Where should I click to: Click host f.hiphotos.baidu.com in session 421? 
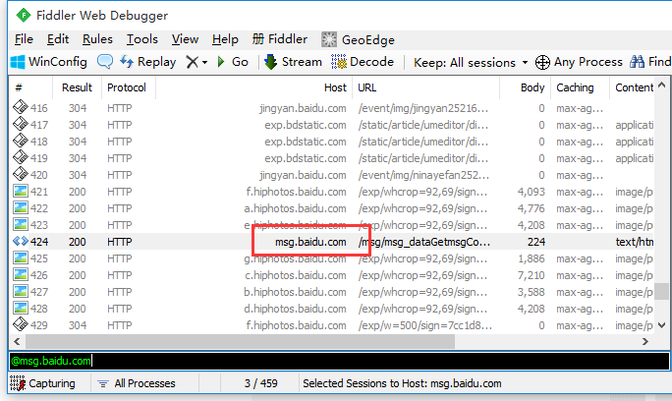296,192
